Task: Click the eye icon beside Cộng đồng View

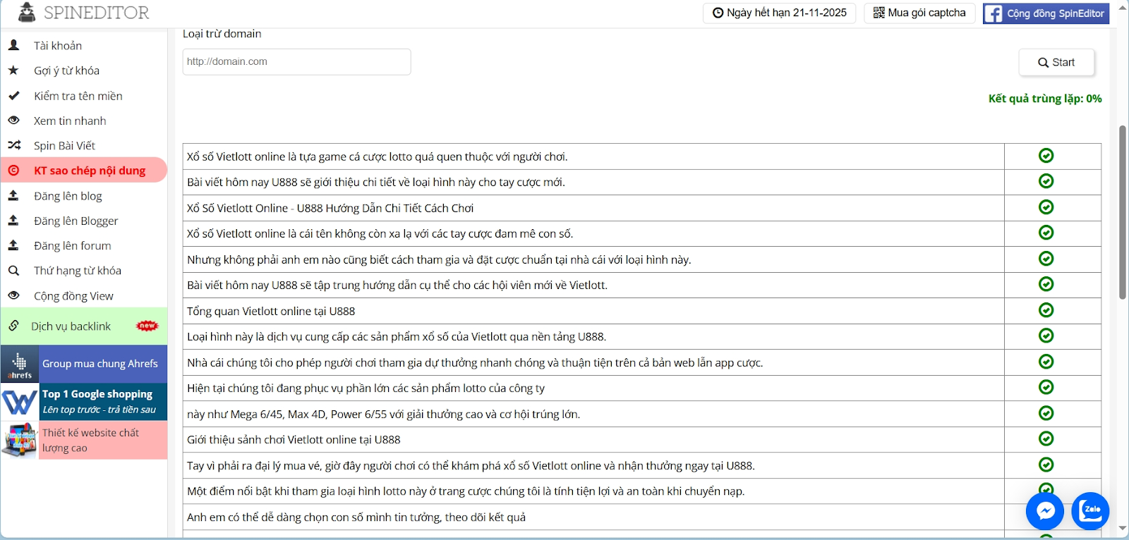Action: [13, 295]
